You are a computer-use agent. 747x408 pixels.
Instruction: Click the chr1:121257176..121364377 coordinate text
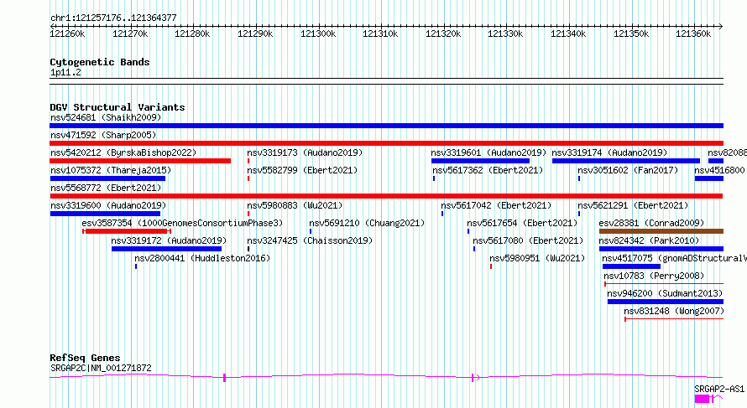[x=113, y=18]
